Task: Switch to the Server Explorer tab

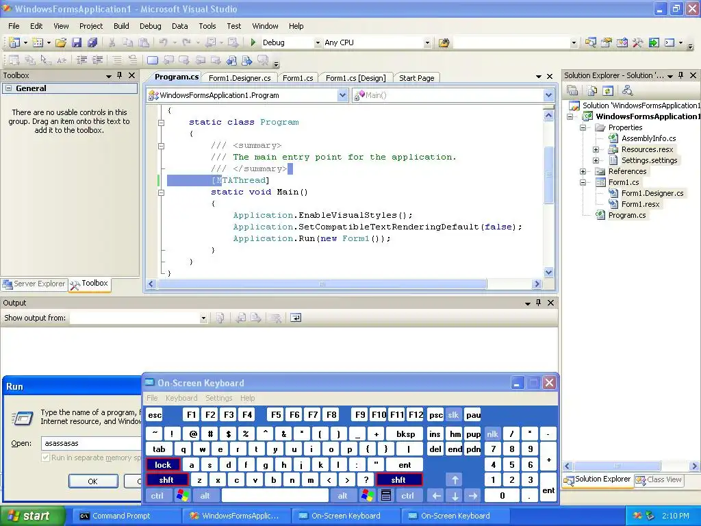Action: [34, 284]
